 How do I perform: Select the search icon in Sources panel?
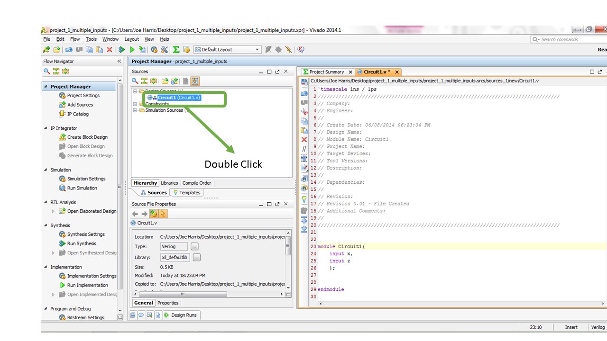(x=135, y=81)
